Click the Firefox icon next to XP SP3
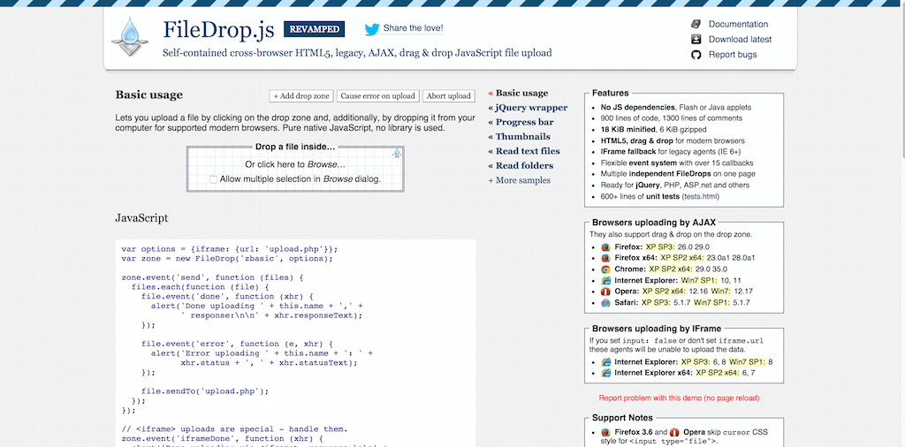This screenshot has width=905, height=447. (605, 246)
